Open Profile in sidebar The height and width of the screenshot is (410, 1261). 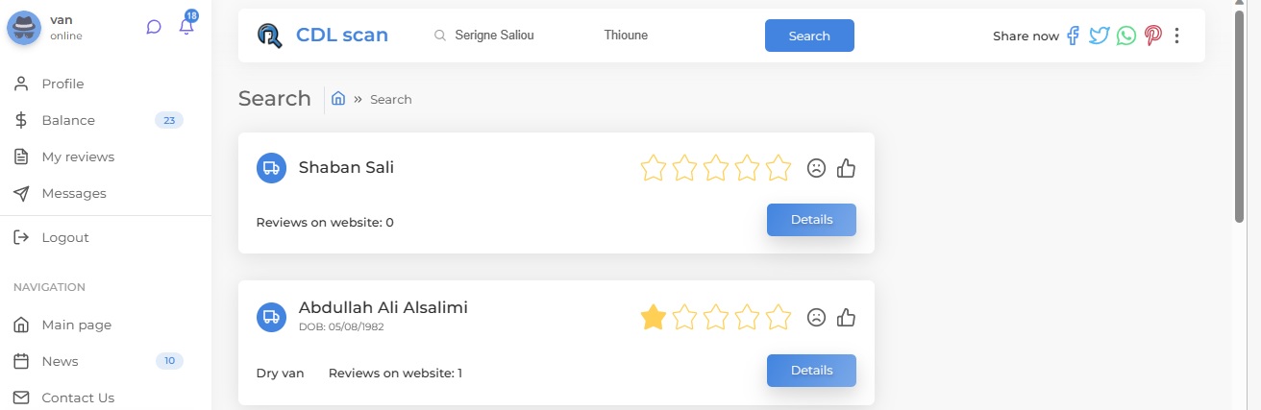tap(62, 84)
